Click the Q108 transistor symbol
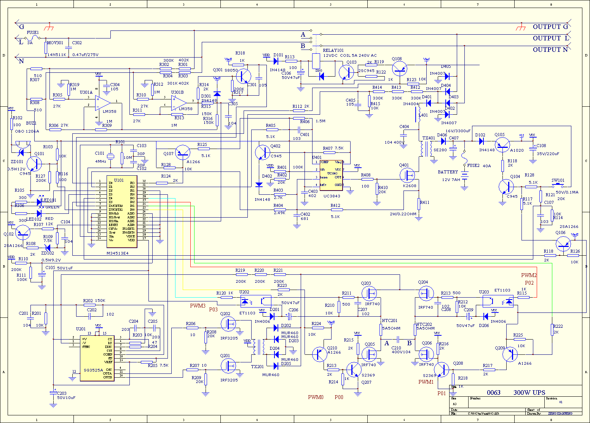This screenshot has width=590, height=423. point(399,69)
